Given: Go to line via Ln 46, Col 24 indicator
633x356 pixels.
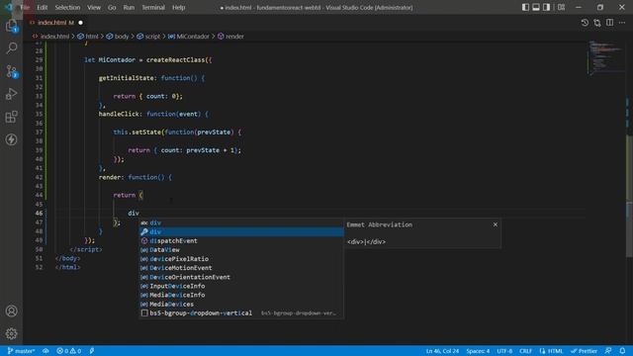Looking at the screenshot, I should coord(442,351).
